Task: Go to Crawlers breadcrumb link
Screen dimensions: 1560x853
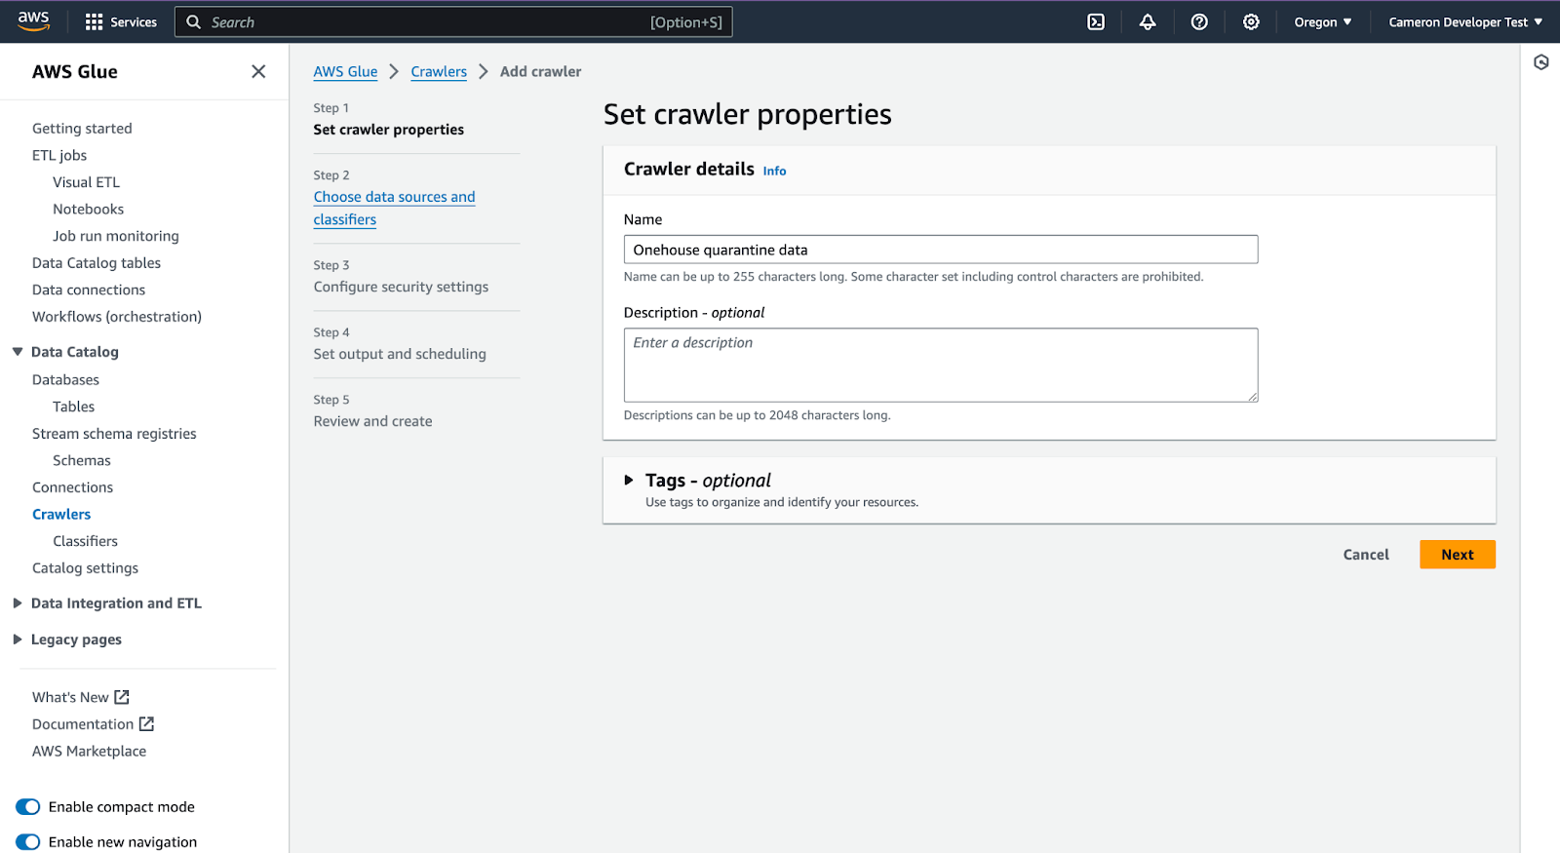Action: click(x=439, y=71)
